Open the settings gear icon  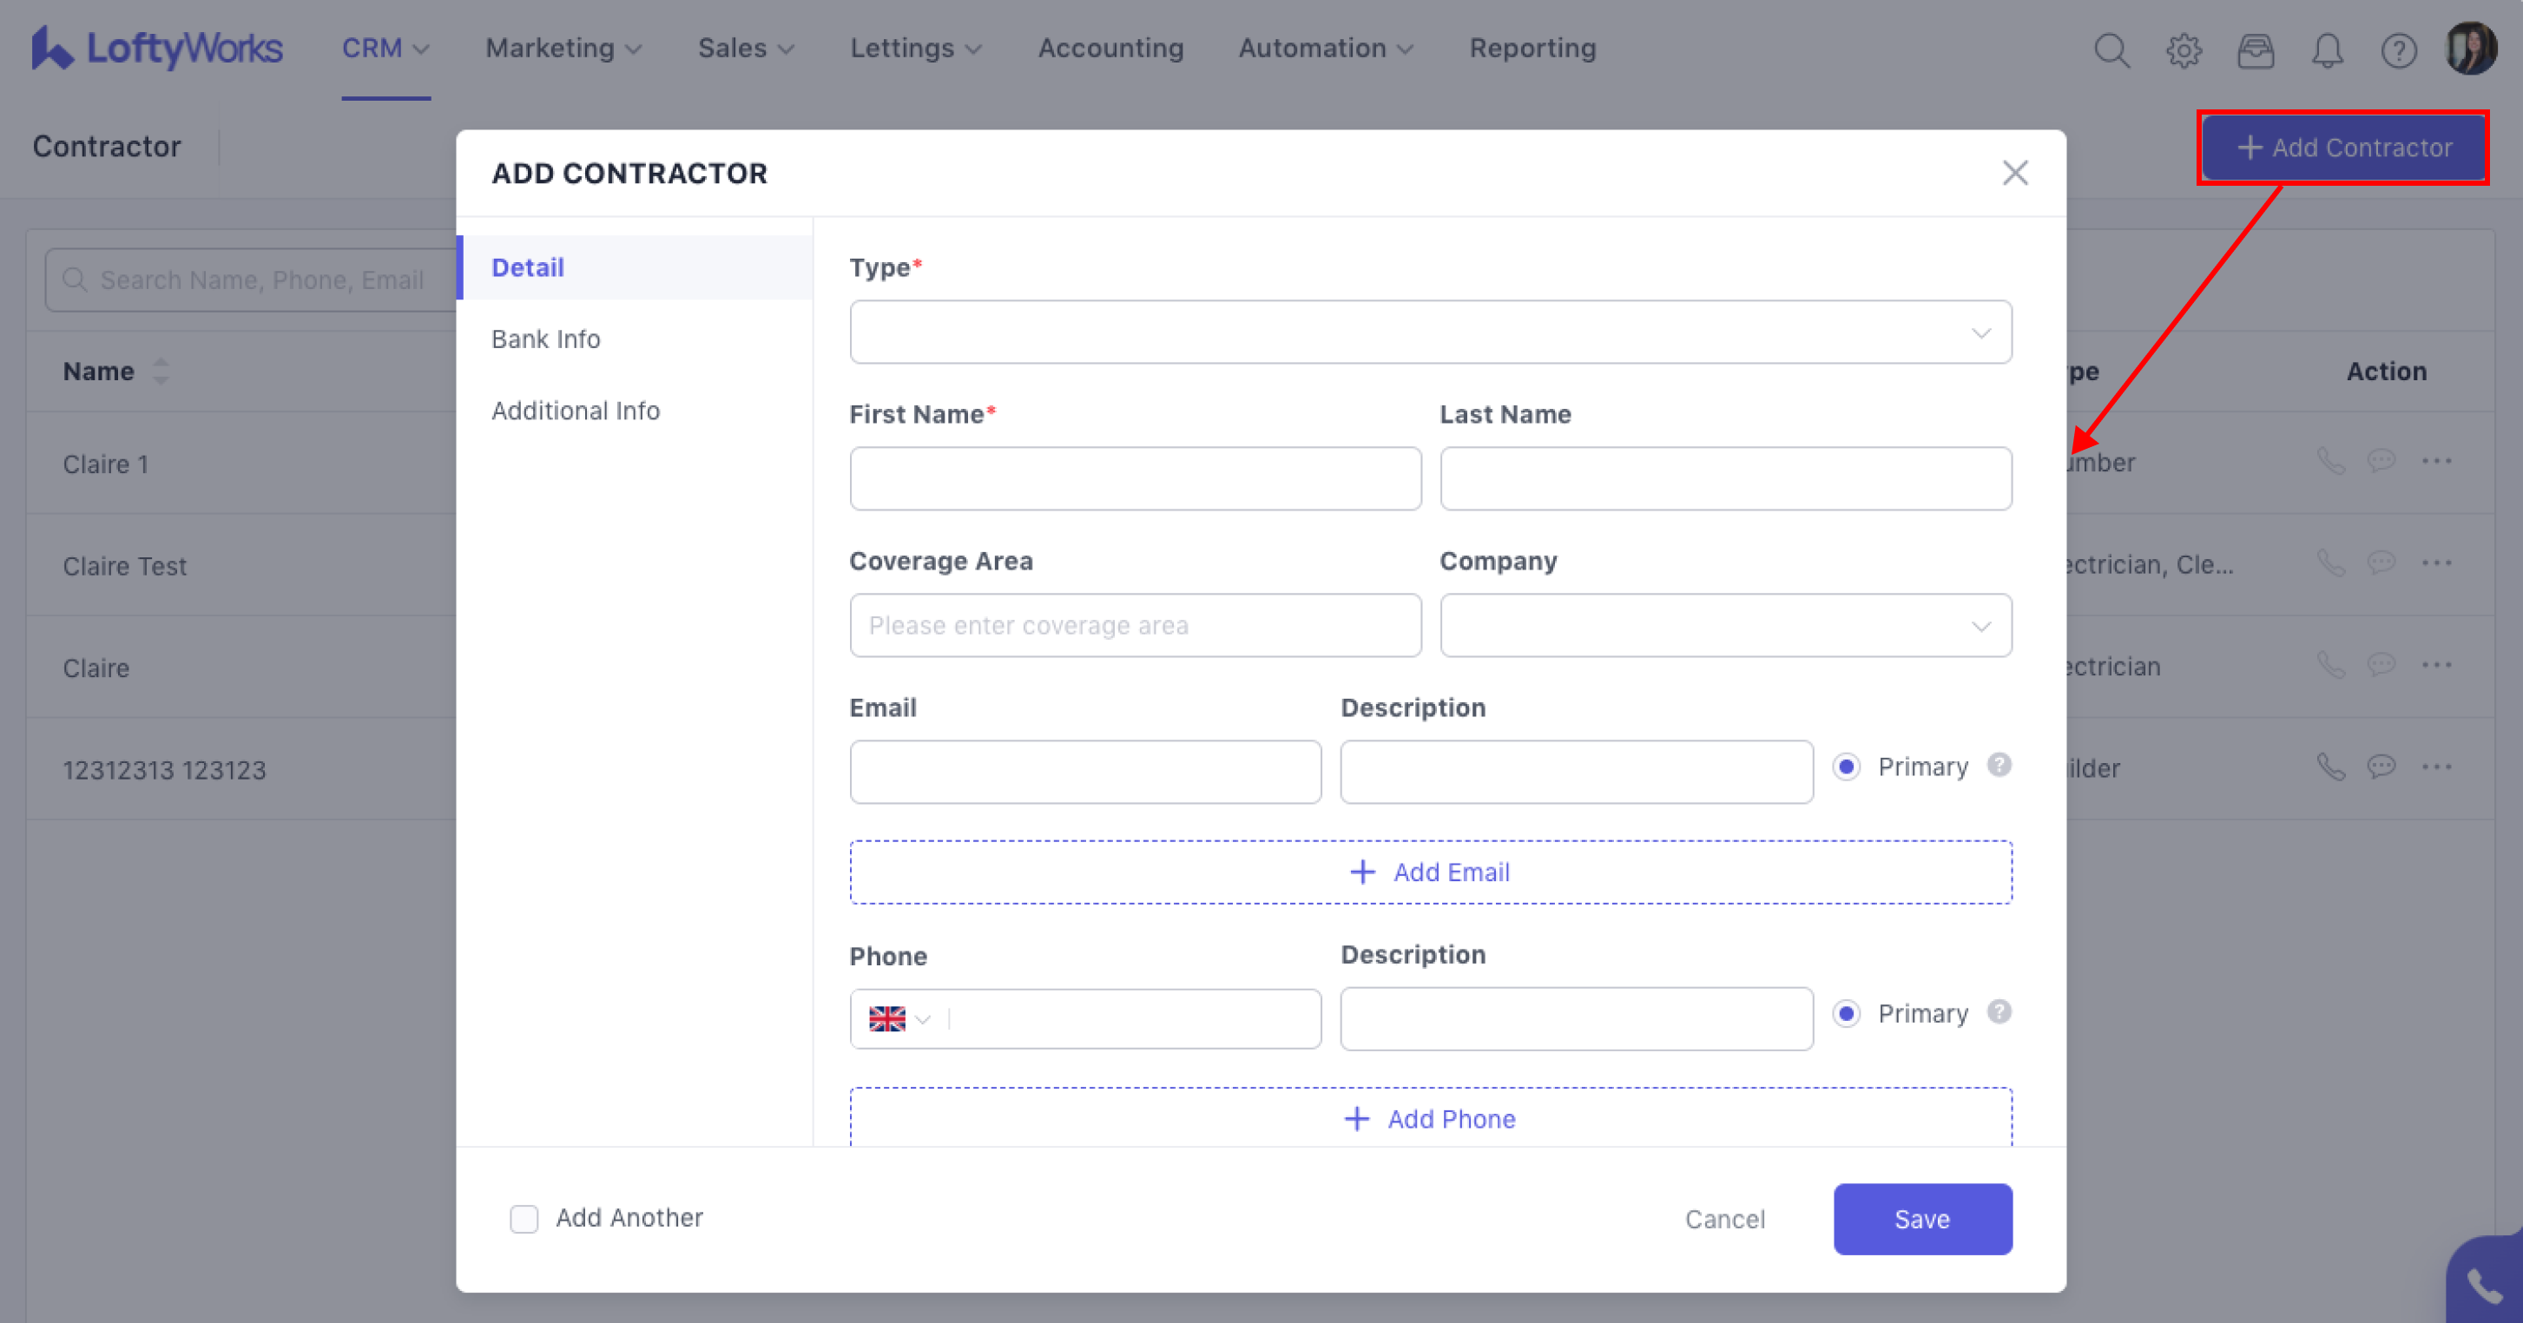pyautogui.click(x=2184, y=50)
